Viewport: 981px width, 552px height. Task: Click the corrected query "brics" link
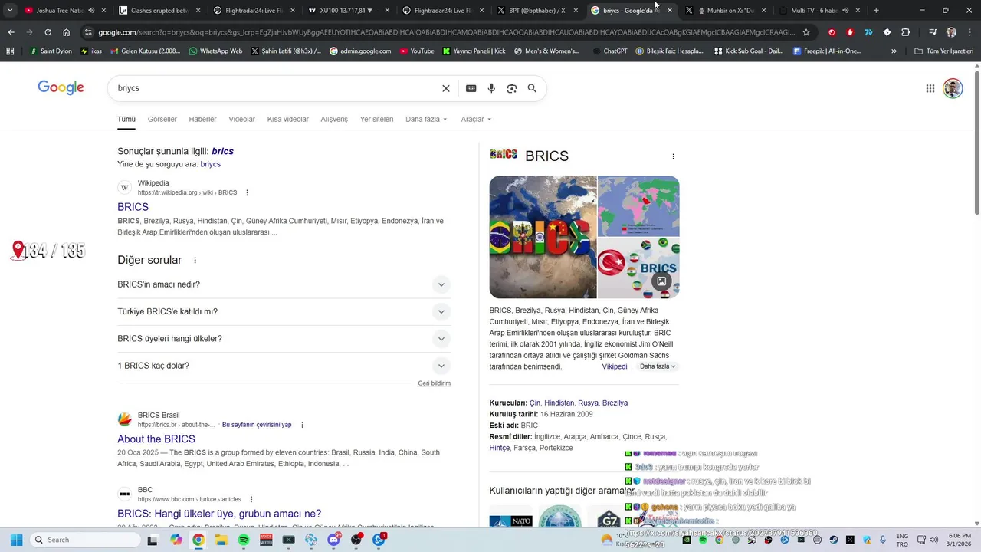point(222,151)
